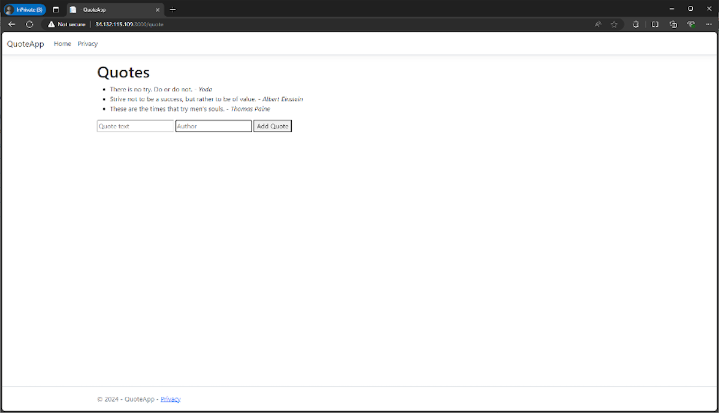Image resolution: width=719 pixels, height=413 pixels.
Task: Open the tab actions menu icon
Action: (56, 10)
